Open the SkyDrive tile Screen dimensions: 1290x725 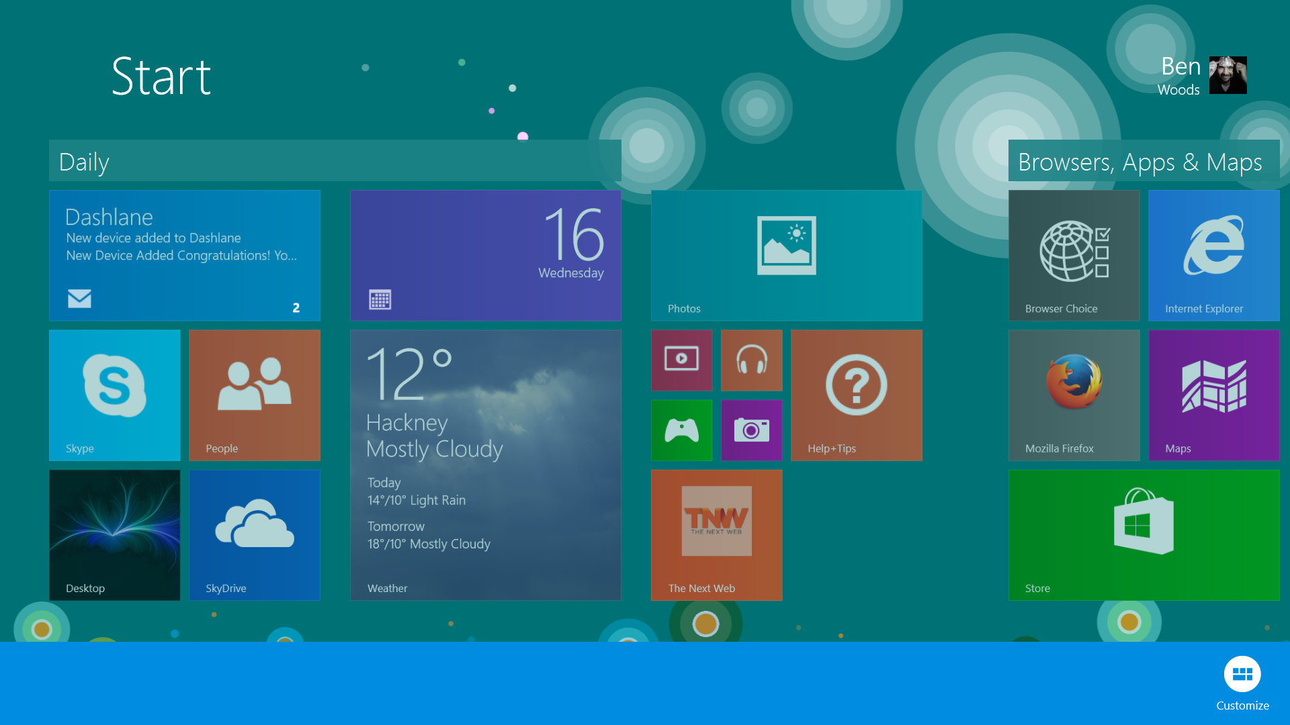pyautogui.click(x=255, y=535)
